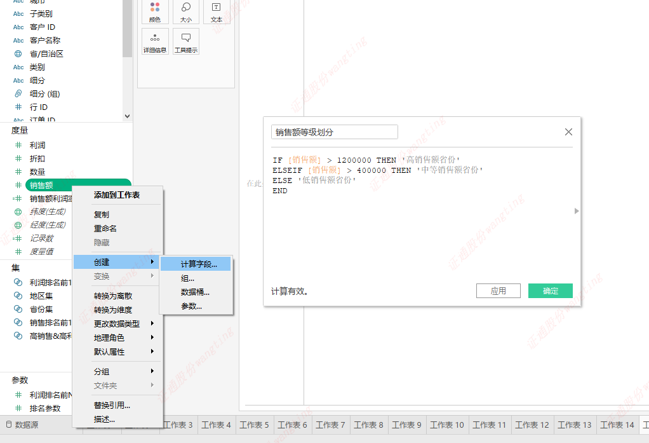
Task: Select 数据桶... in the submenu
Action: (196, 292)
